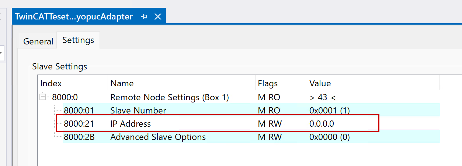Image resolution: width=462 pixels, height=166 pixels.
Task: Select the TwinCATTeset...yopucAdapter document tab title
Action: (74, 17)
